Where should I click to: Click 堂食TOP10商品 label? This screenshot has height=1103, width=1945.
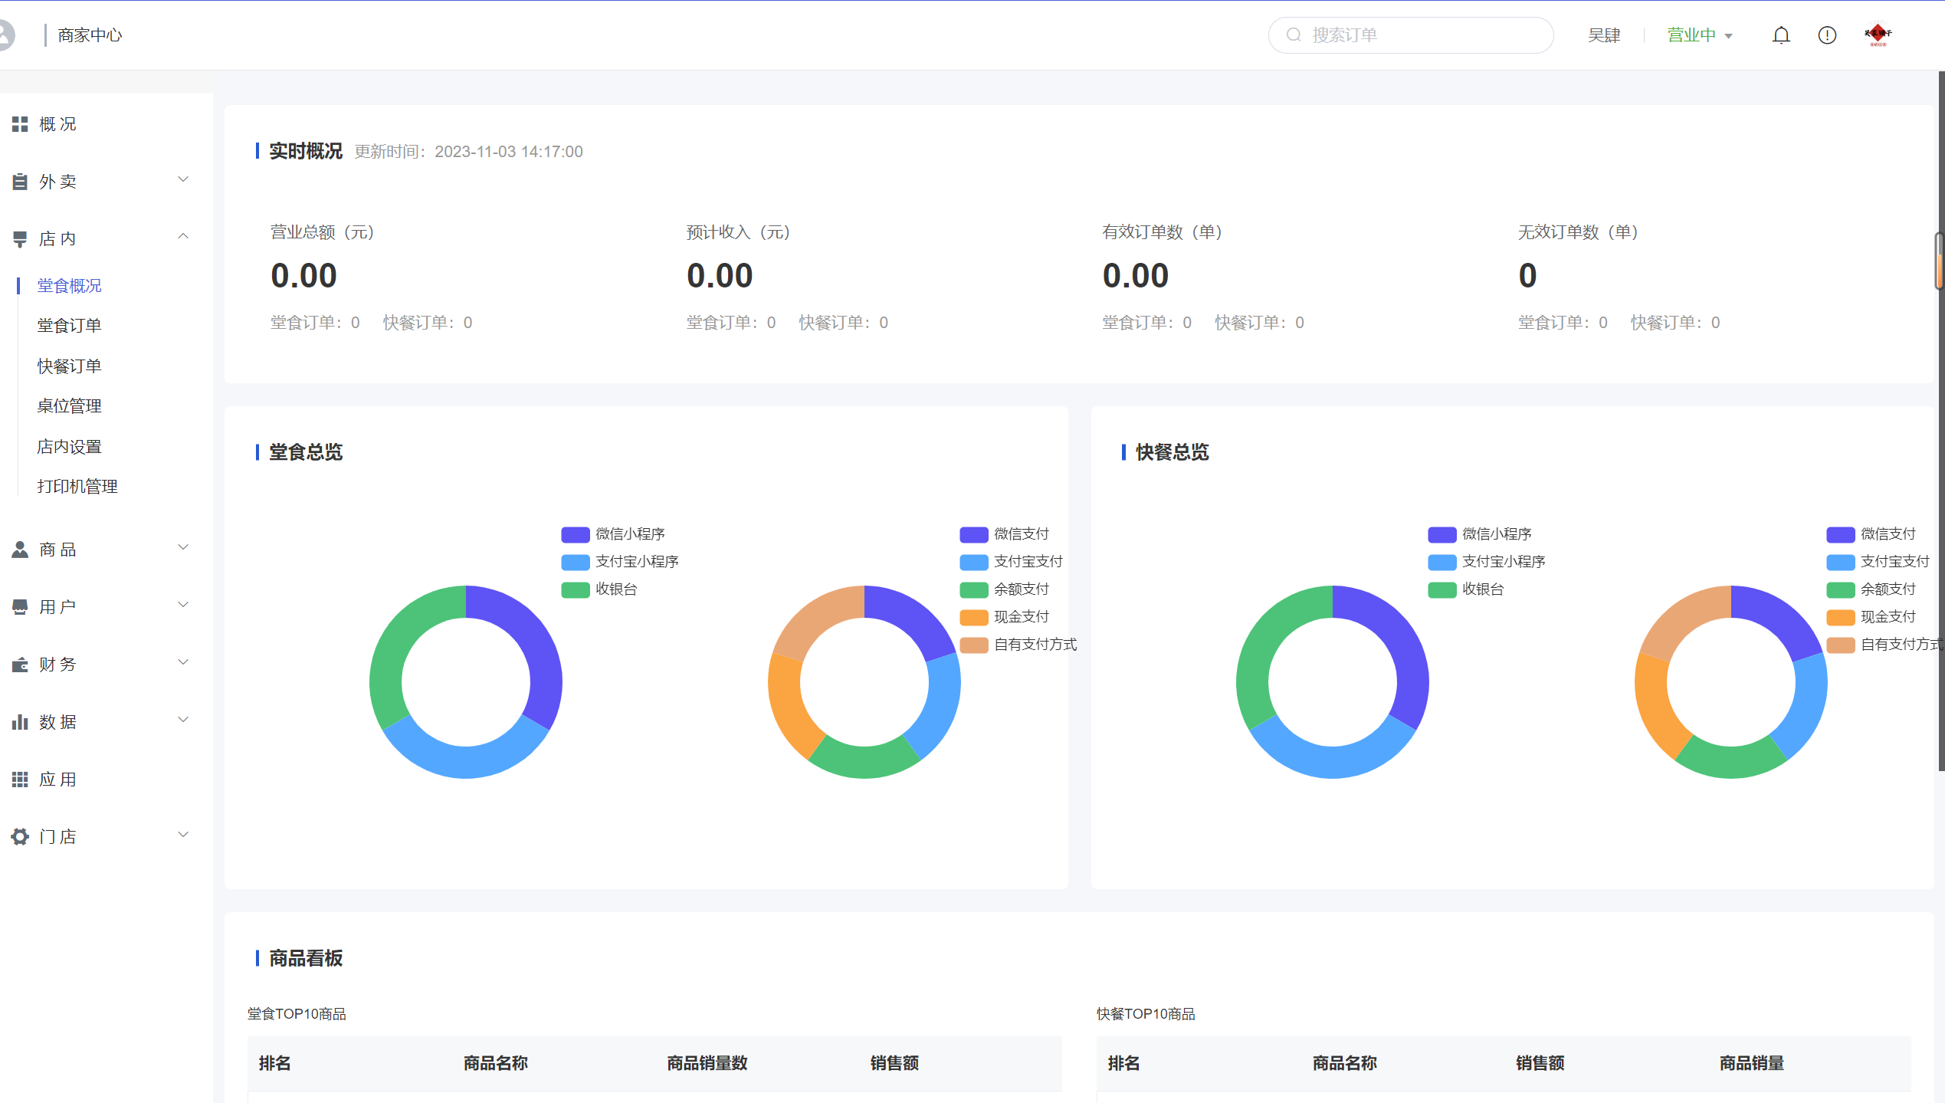click(x=297, y=1014)
